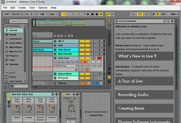Stop playback with the Stop button
The image size is (181, 123).
[x=92, y=14]
